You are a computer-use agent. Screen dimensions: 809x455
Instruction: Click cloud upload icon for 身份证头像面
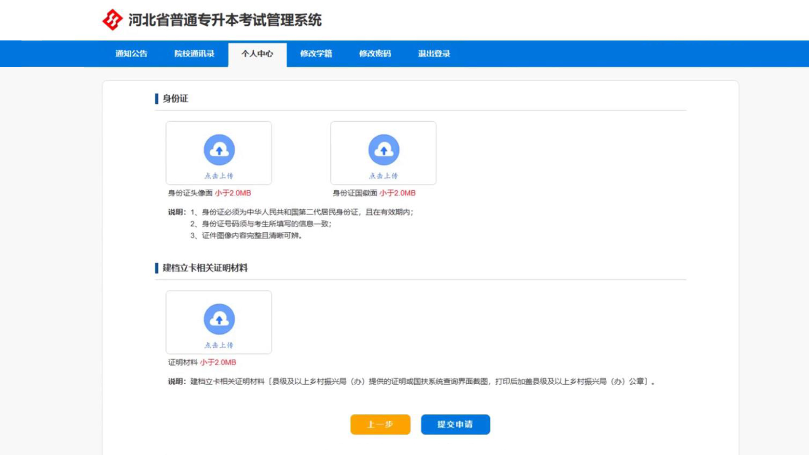219,150
